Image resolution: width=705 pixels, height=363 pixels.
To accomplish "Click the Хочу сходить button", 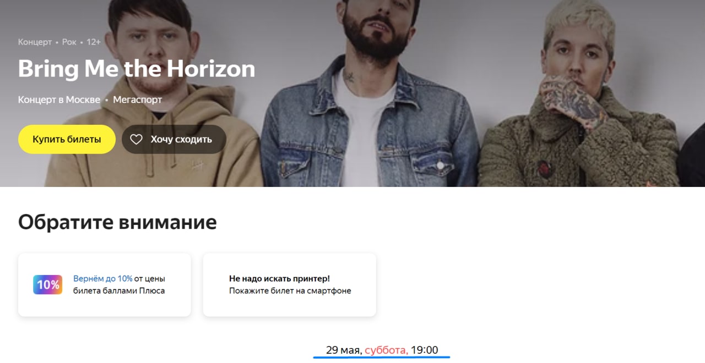I will pos(174,139).
